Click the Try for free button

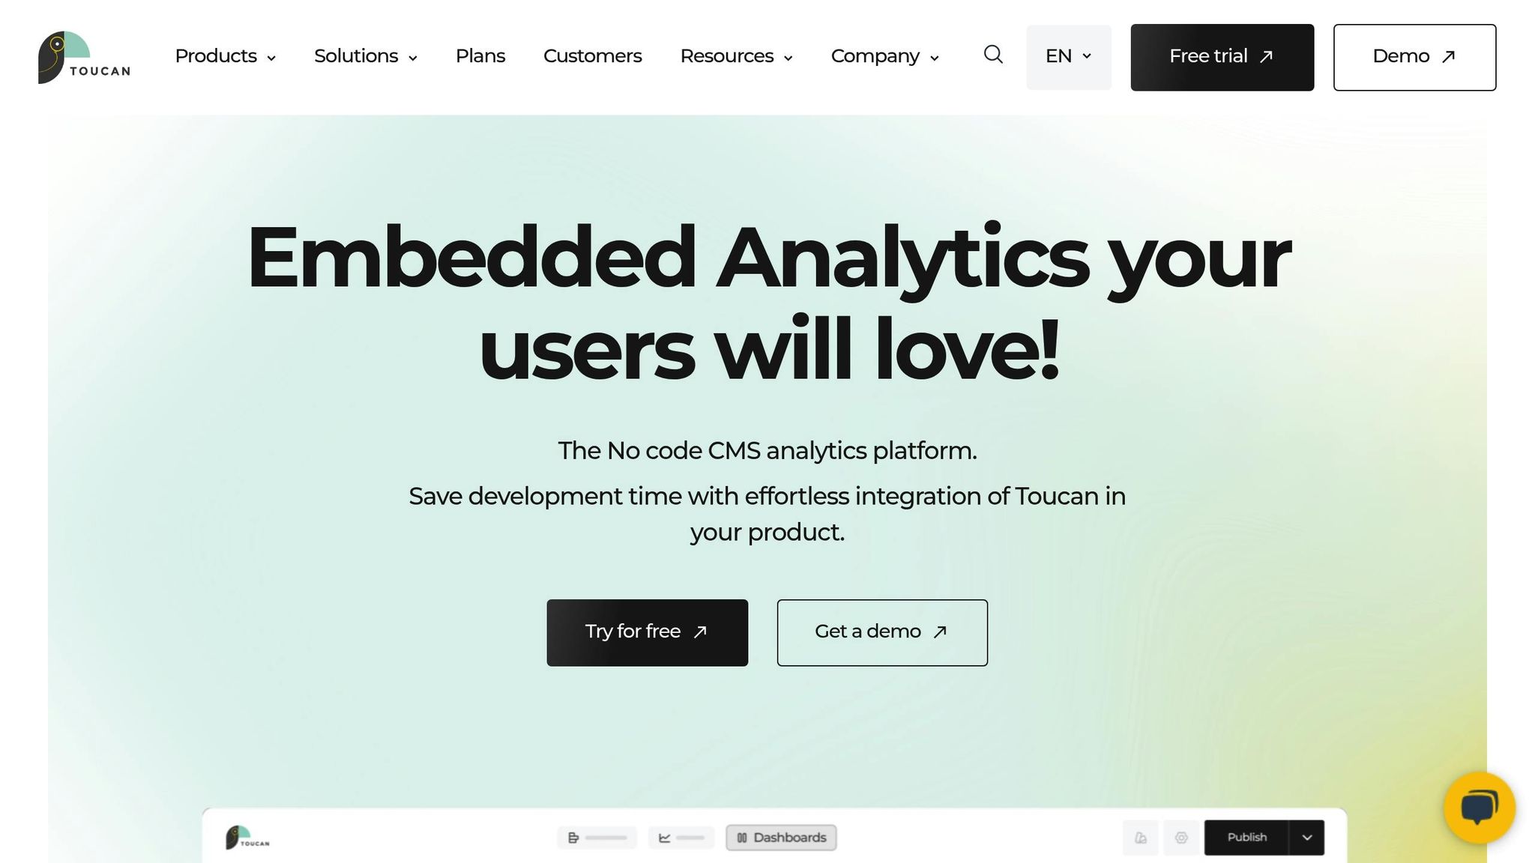(648, 632)
